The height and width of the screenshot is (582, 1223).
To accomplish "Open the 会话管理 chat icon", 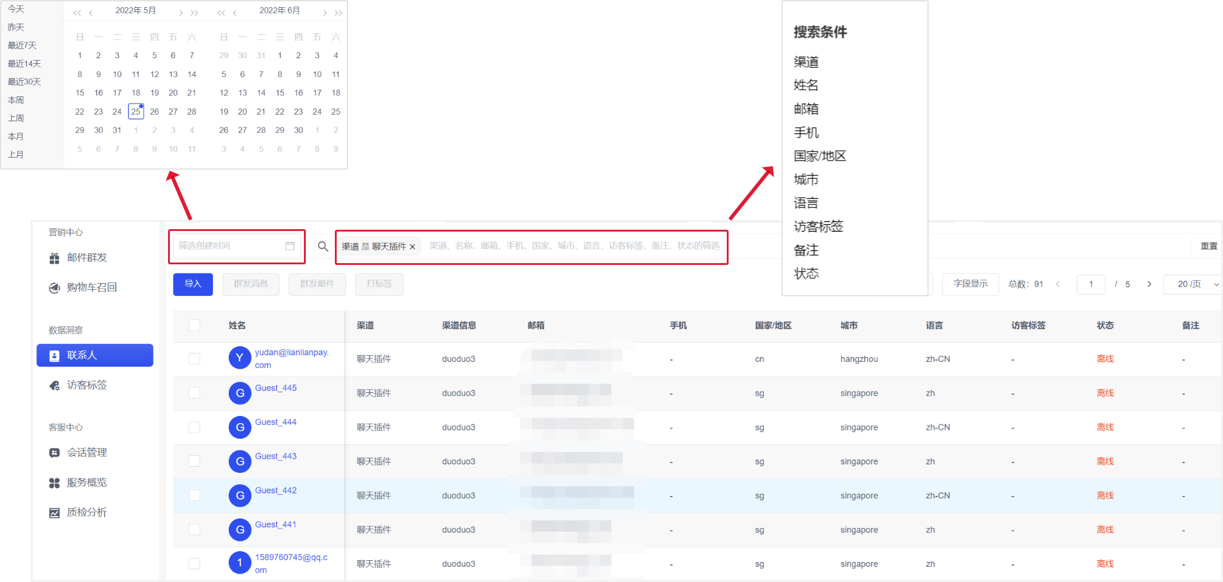I will tap(55, 453).
